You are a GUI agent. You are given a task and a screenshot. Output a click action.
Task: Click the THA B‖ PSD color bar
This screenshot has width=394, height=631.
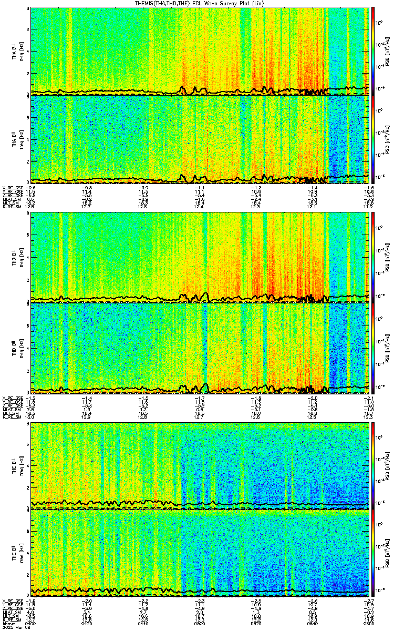click(374, 139)
